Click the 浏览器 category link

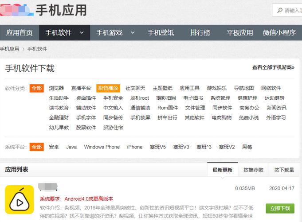56,88
